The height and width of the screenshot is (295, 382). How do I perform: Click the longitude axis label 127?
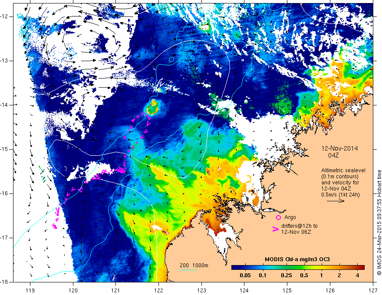pyautogui.click(x=373, y=290)
